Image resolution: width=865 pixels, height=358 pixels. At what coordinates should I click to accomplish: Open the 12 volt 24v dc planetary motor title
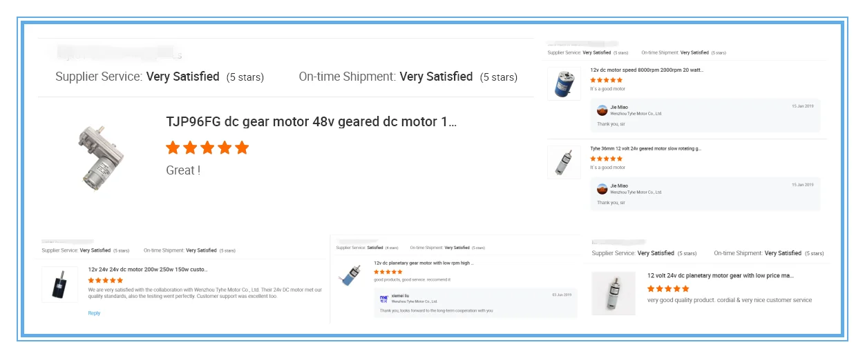720,276
